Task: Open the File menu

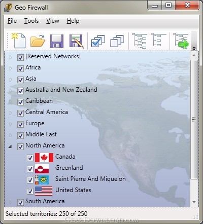Action: click(x=12, y=21)
